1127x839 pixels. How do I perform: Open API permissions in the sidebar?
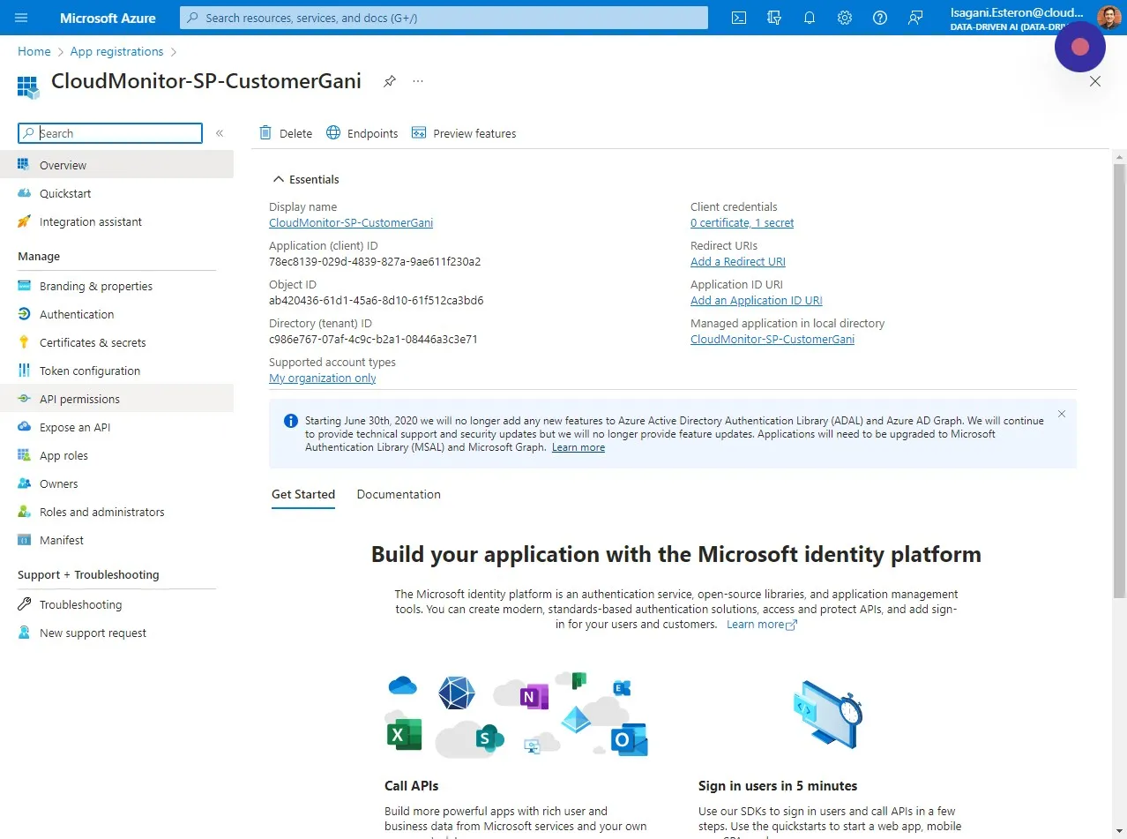pyautogui.click(x=116, y=399)
